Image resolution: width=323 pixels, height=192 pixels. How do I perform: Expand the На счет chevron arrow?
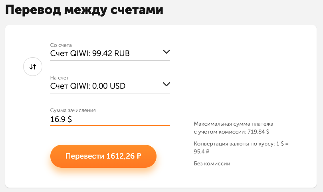pyautogui.click(x=166, y=84)
